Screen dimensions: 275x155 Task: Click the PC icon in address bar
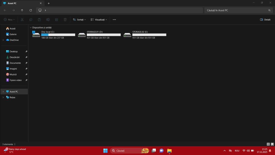(x=40, y=10)
